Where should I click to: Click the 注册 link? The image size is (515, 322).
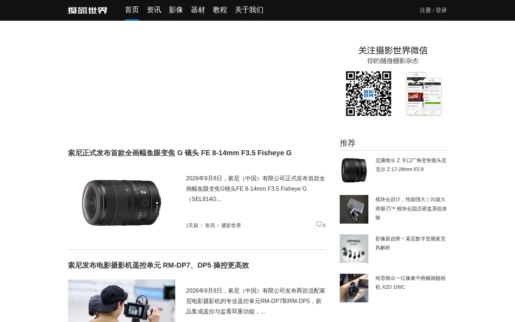pos(425,10)
